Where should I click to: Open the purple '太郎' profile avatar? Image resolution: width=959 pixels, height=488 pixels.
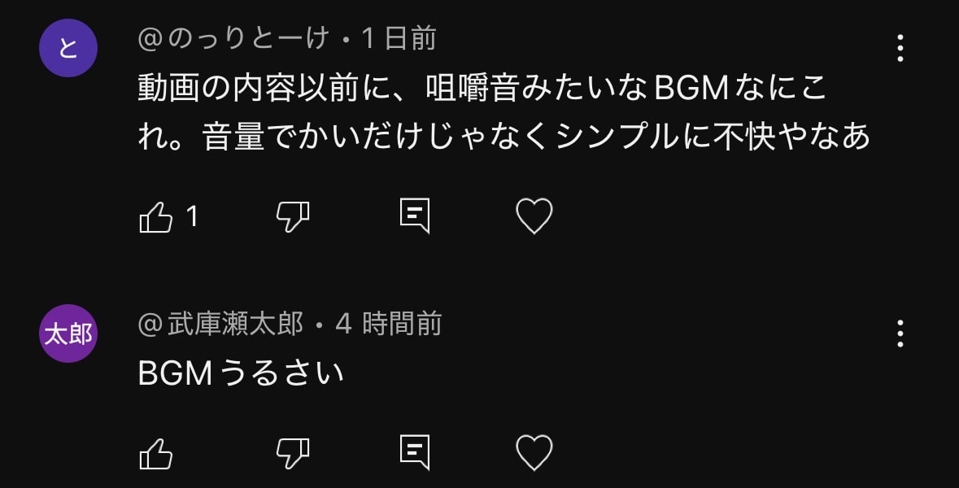[x=68, y=333]
